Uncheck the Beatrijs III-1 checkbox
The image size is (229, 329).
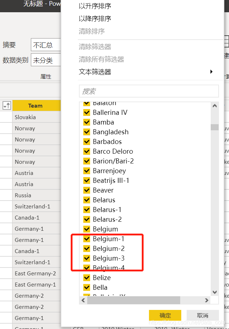(87, 180)
